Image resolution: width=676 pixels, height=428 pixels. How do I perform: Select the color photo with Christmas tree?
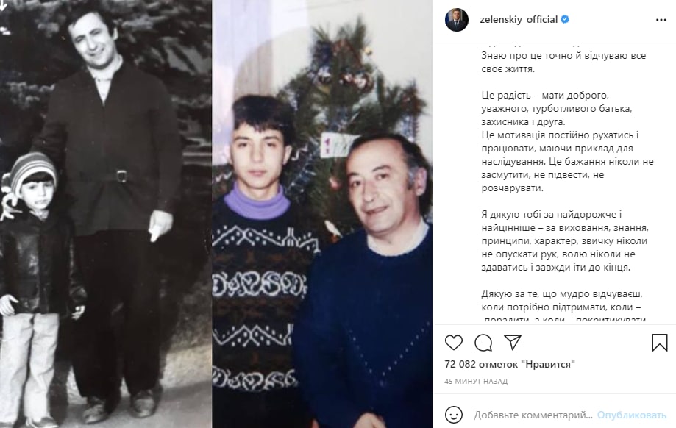(x=322, y=214)
